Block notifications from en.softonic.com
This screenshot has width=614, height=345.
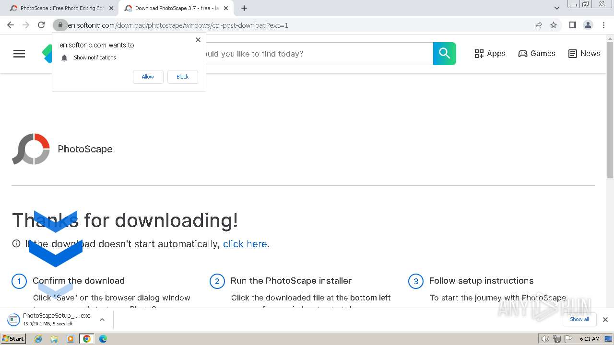click(182, 77)
